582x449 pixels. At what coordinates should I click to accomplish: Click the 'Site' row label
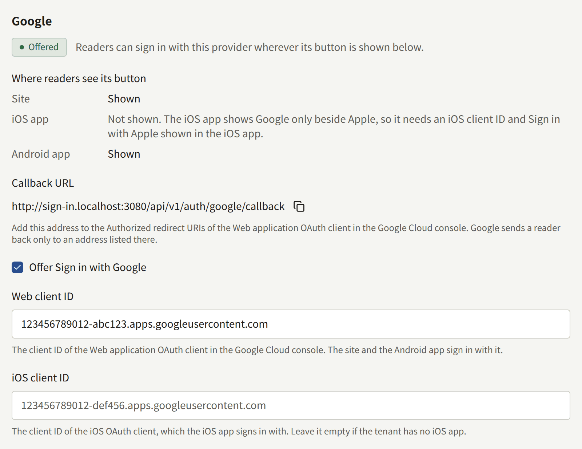point(21,99)
